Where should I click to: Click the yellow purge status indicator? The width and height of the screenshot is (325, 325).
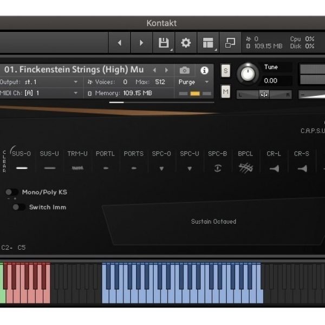(x=195, y=94)
